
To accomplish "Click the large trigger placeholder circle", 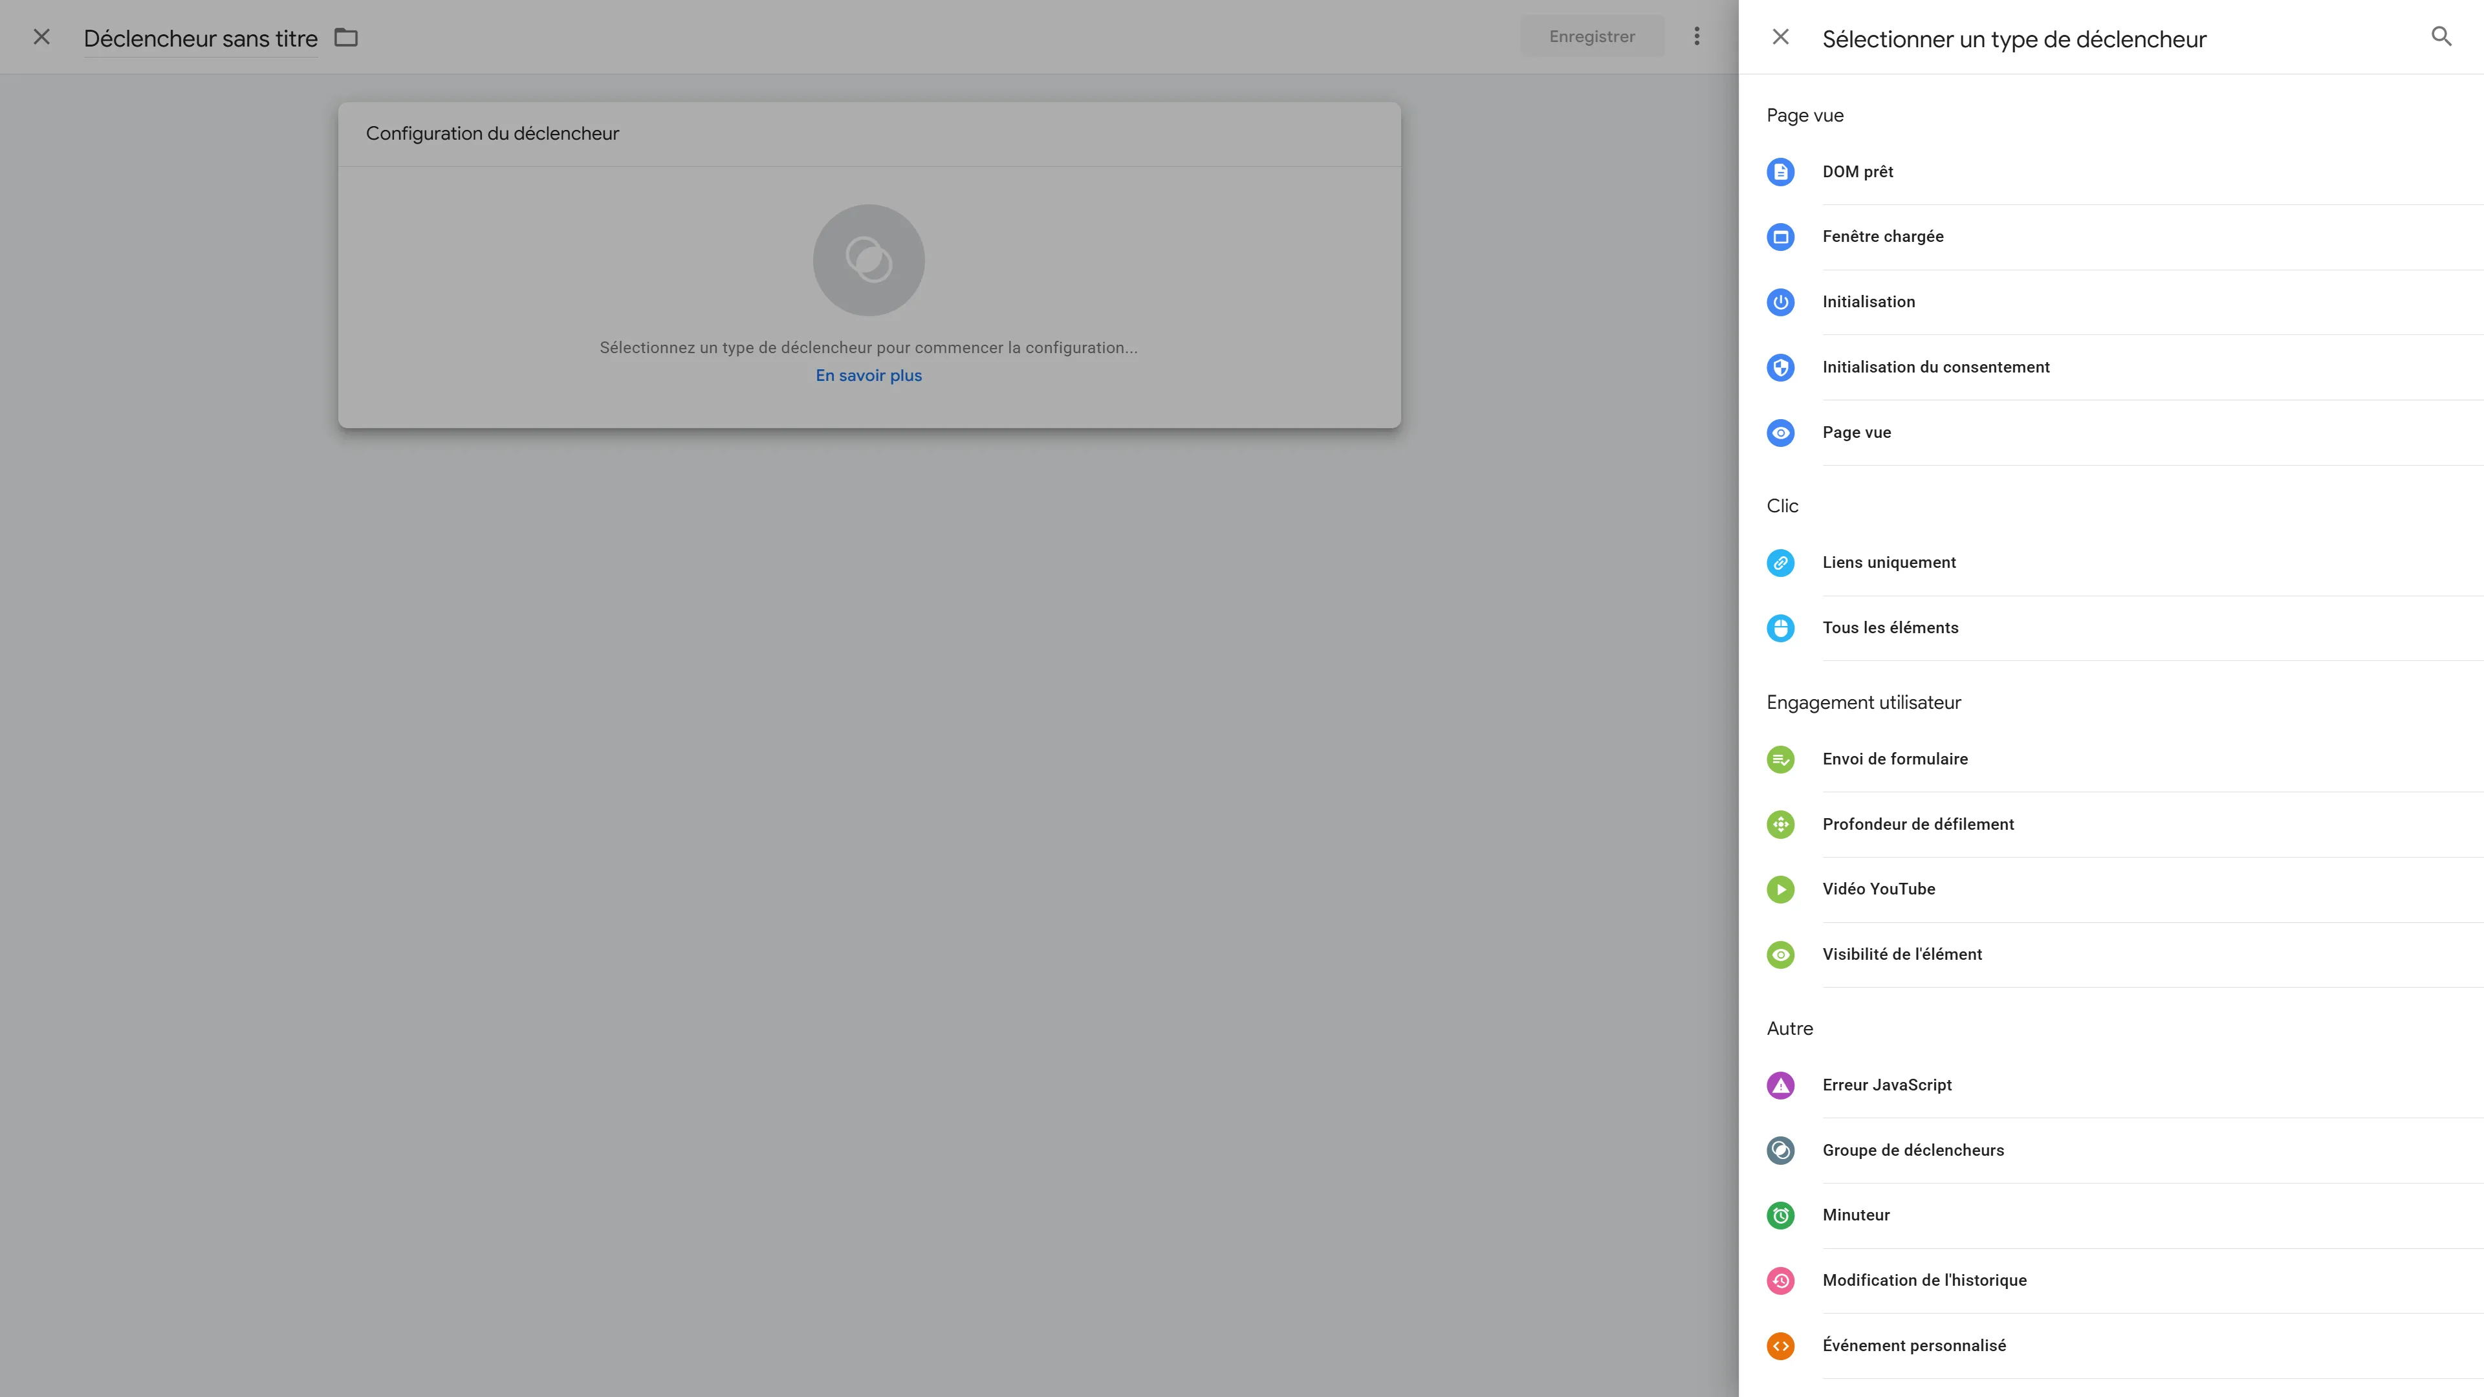I will 869,260.
